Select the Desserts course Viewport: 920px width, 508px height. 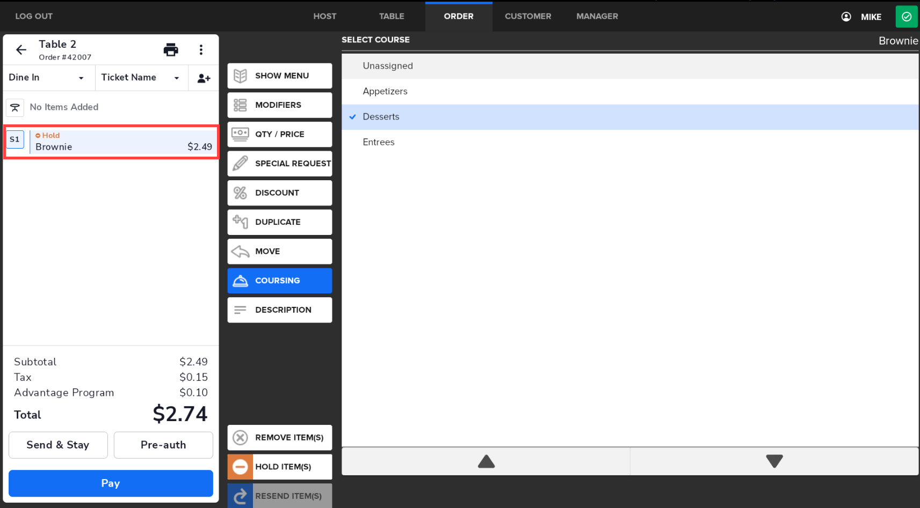pyautogui.click(x=381, y=117)
